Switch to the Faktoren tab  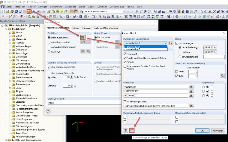pyautogui.click(x=86, y=28)
